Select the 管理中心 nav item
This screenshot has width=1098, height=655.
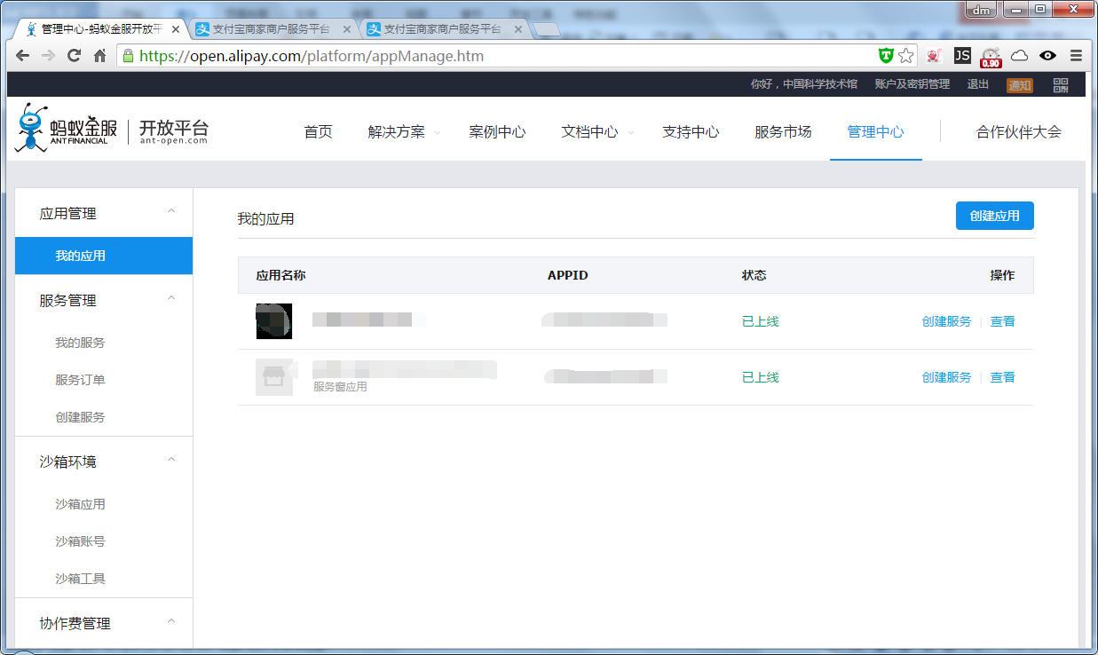tap(875, 132)
